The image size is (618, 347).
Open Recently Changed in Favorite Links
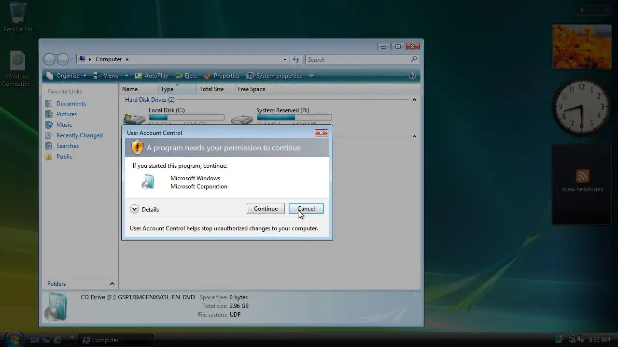(x=80, y=135)
